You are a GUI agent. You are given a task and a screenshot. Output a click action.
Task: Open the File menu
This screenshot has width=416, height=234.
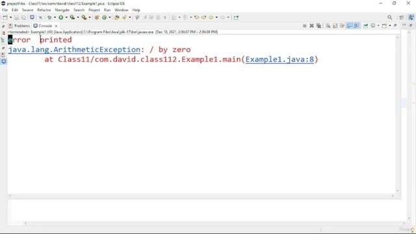click(x=5, y=10)
